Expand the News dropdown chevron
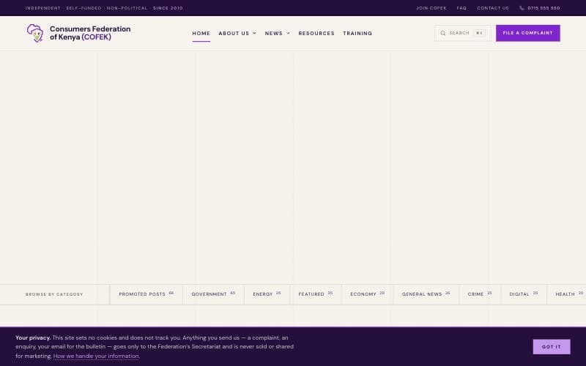Screen dimensions: 586x366 click(x=288, y=33)
